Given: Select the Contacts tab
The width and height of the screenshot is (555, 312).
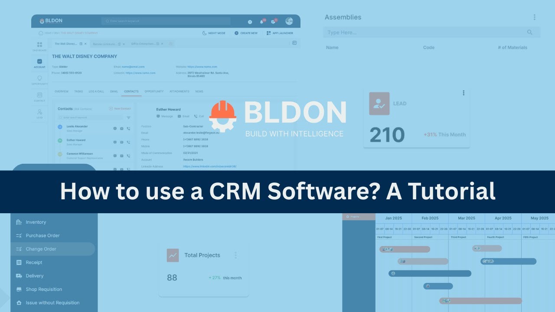Looking at the screenshot, I should (131, 91).
